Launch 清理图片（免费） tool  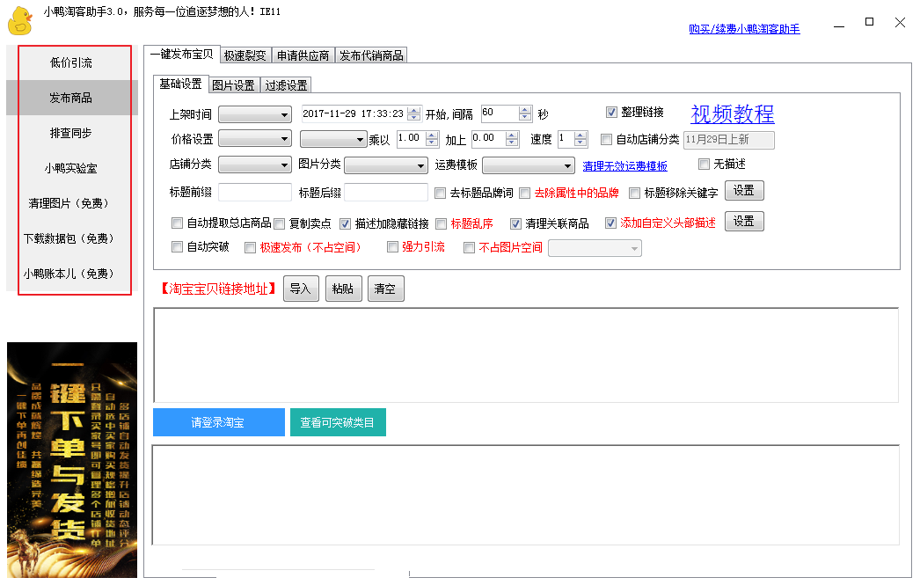pos(74,202)
